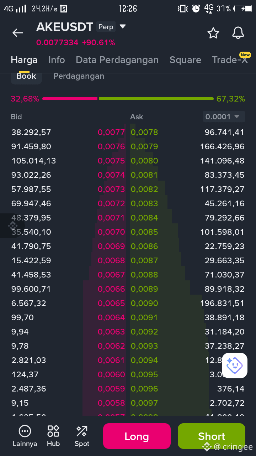Expand the AKEUSDT pair selector arrow

coord(123,26)
